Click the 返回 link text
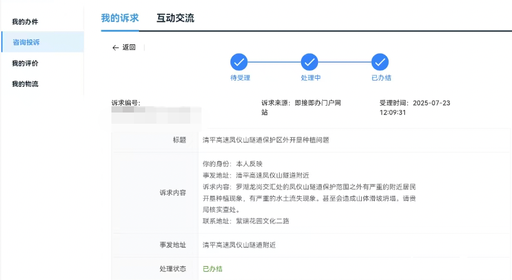The width and height of the screenshot is (512, 280). (129, 47)
